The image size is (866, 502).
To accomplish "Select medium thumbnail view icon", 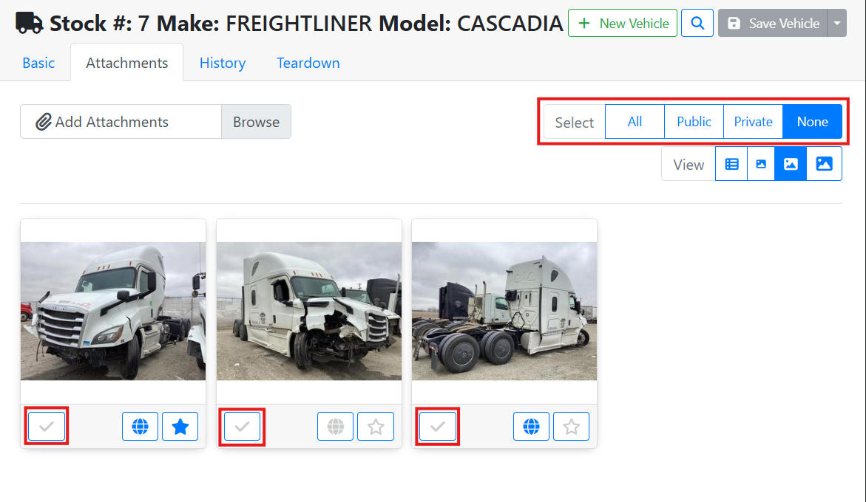I will click(x=791, y=164).
